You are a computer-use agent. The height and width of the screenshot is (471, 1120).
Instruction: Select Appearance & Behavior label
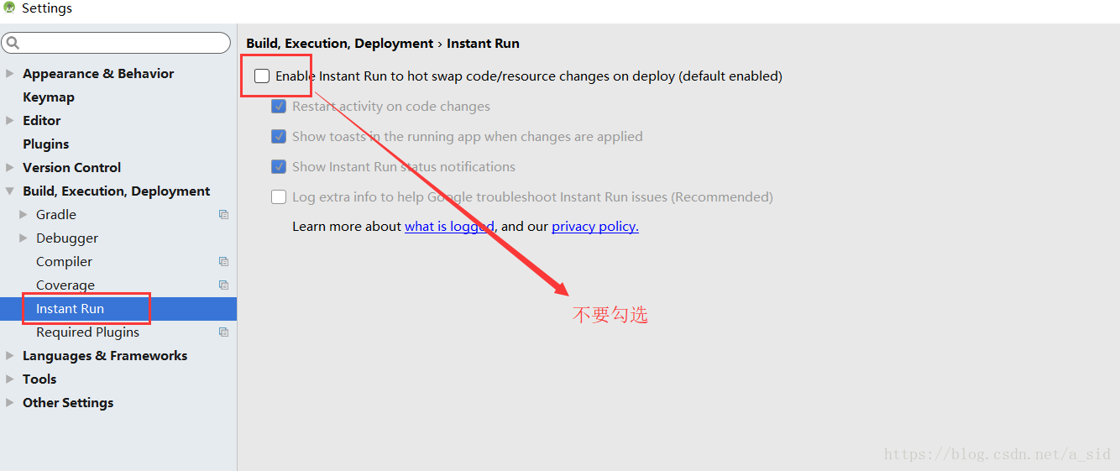tap(98, 74)
